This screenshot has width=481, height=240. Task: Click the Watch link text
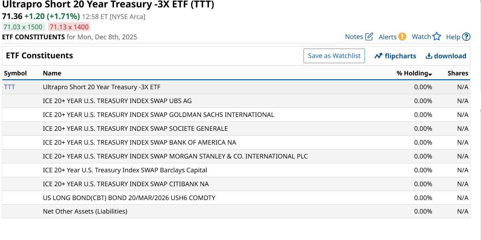coord(421,37)
